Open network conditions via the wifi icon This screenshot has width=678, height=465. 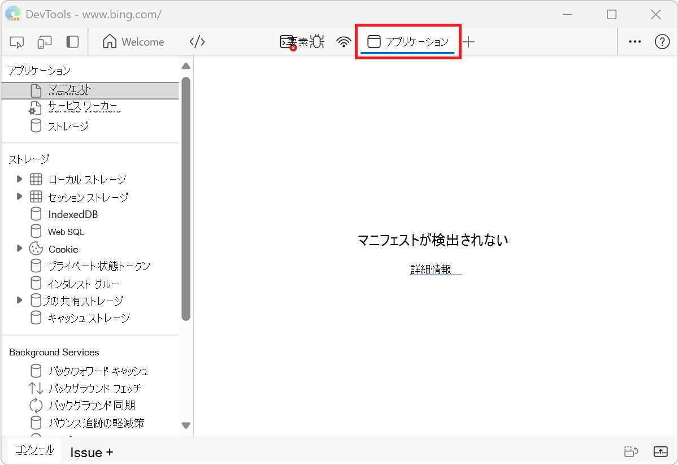click(x=344, y=41)
